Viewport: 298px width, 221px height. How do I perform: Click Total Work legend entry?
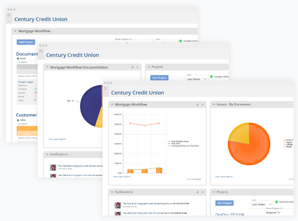[x=174, y=144]
